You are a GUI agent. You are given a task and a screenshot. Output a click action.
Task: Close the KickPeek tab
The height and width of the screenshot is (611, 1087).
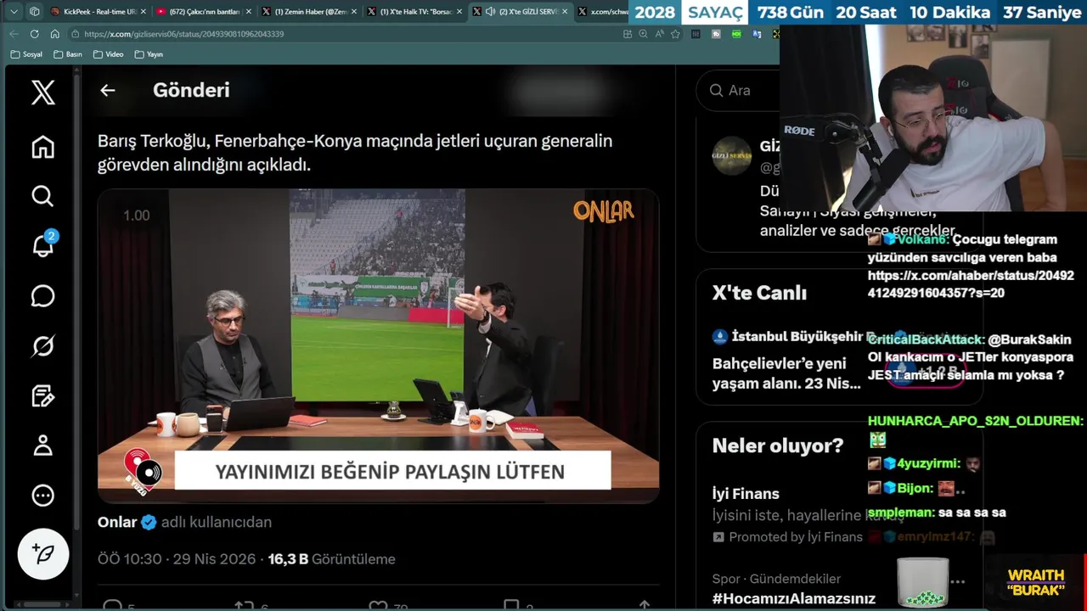click(143, 12)
